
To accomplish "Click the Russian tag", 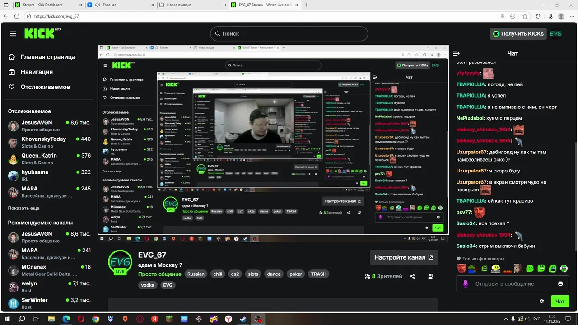I will (196, 274).
